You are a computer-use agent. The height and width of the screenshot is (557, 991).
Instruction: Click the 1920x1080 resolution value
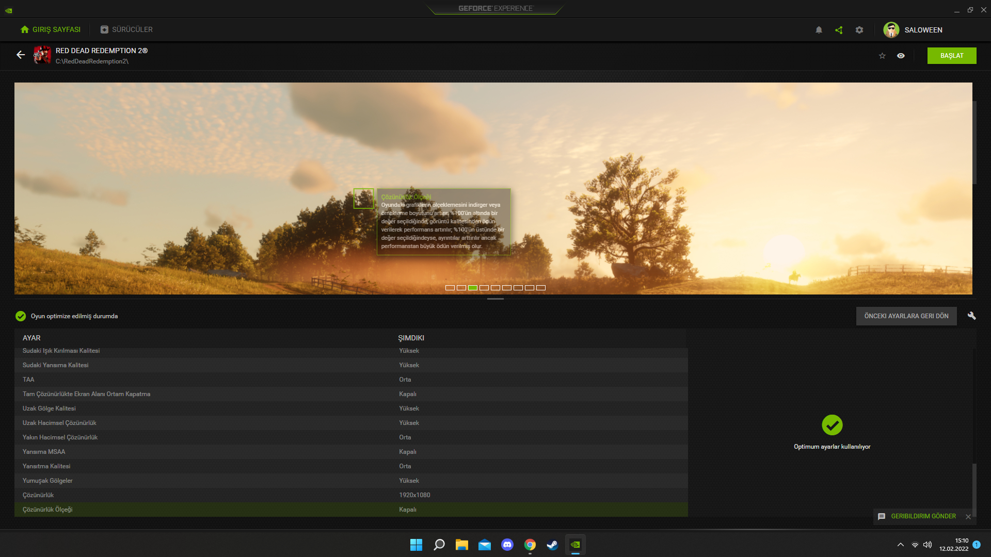tap(414, 495)
